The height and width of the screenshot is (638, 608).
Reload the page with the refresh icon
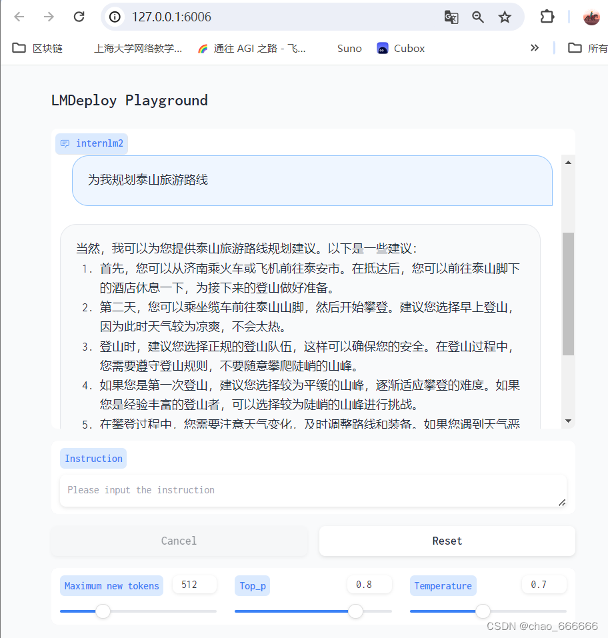click(79, 17)
